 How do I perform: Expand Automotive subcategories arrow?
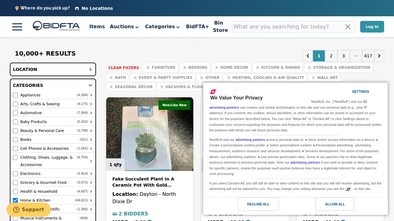tap(91, 113)
